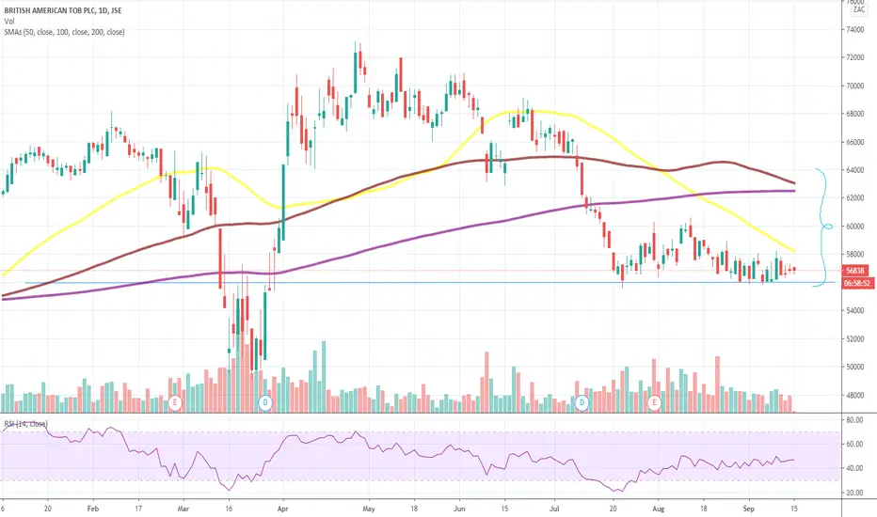
Task: Click the 70000 price axis label
Action: click(x=854, y=86)
